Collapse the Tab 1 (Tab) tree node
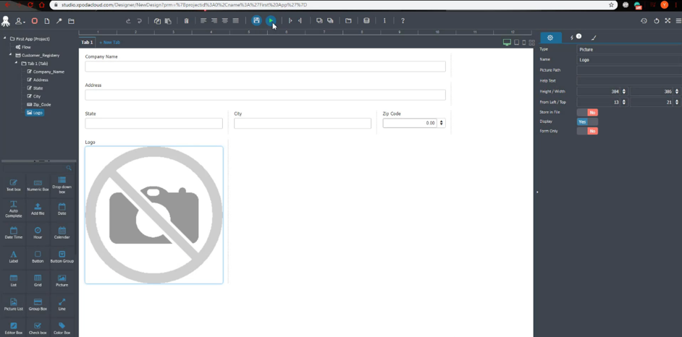Viewport: 682px width, 337px height. pyautogui.click(x=17, y=63)
